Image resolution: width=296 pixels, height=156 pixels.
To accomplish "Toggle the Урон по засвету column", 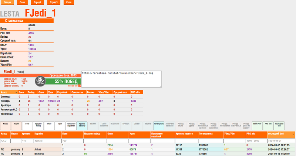I will tap(82, 125).
